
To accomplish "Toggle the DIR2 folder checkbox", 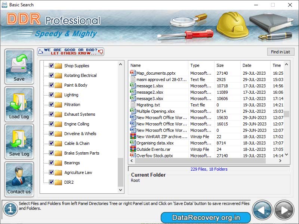I will [x=51, y=182].
